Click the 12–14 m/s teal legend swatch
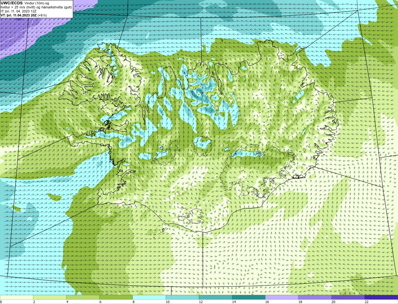 click(215, 297)
